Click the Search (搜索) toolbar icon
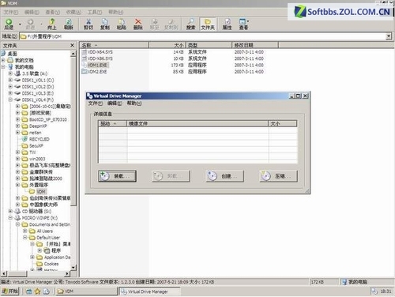The image size is (395, 297). coord(191,24)
